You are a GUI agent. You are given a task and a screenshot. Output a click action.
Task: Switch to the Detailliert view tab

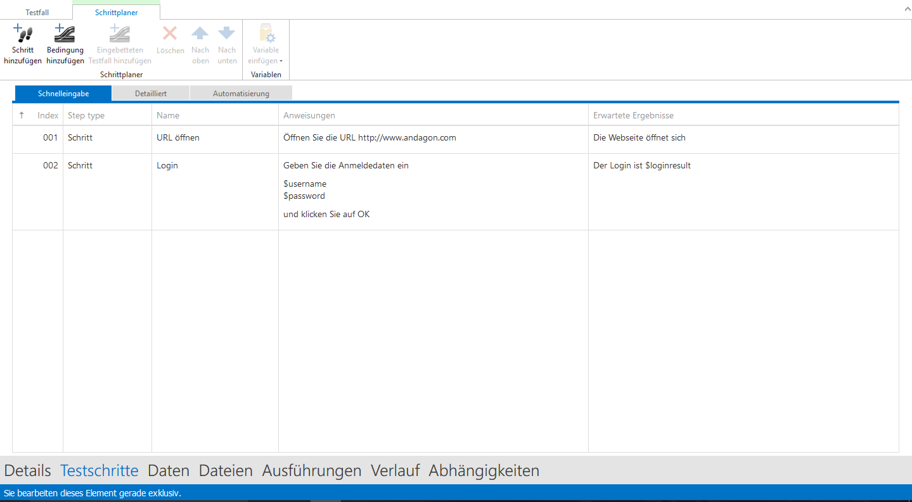pos(151,94)
